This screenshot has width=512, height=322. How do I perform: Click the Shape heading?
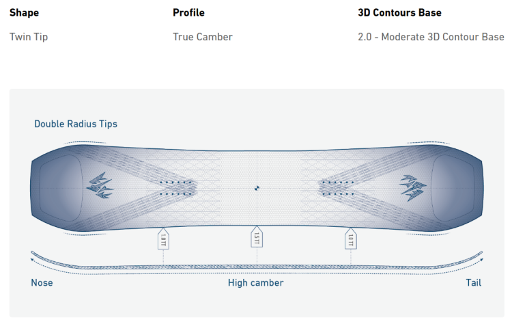point(24,12)
